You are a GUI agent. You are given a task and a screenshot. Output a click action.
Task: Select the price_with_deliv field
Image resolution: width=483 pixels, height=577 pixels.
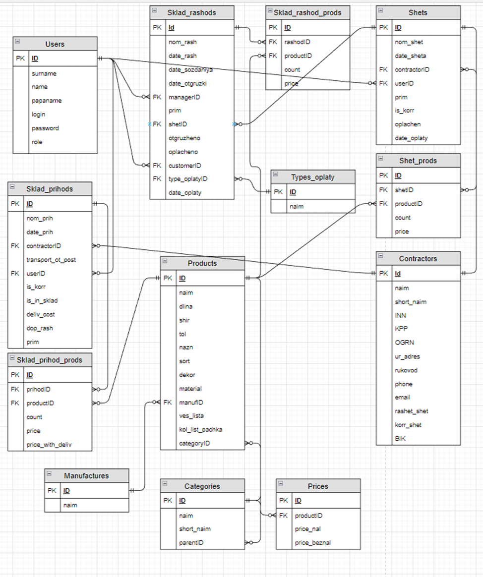50,445
